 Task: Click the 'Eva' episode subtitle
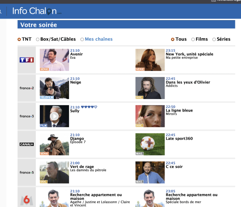point(73,58)
